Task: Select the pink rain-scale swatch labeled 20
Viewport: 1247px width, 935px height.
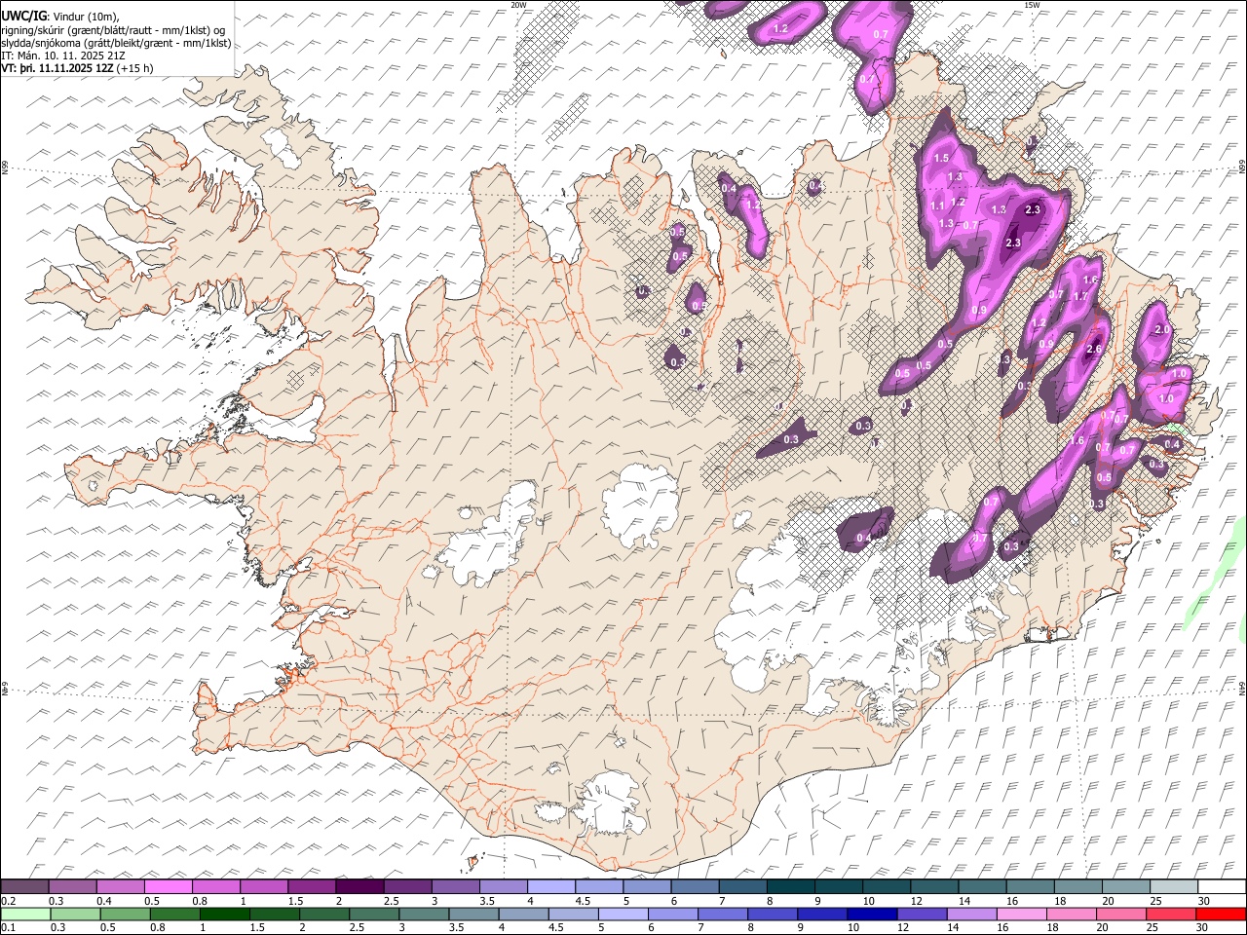Action: (1122, 914)
